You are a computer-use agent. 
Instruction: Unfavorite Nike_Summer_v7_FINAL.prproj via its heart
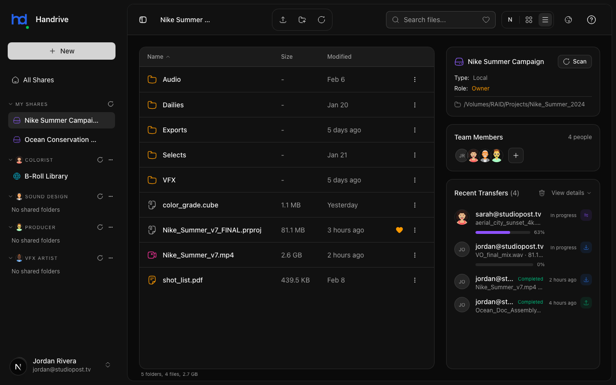click(x=399, y=230)
